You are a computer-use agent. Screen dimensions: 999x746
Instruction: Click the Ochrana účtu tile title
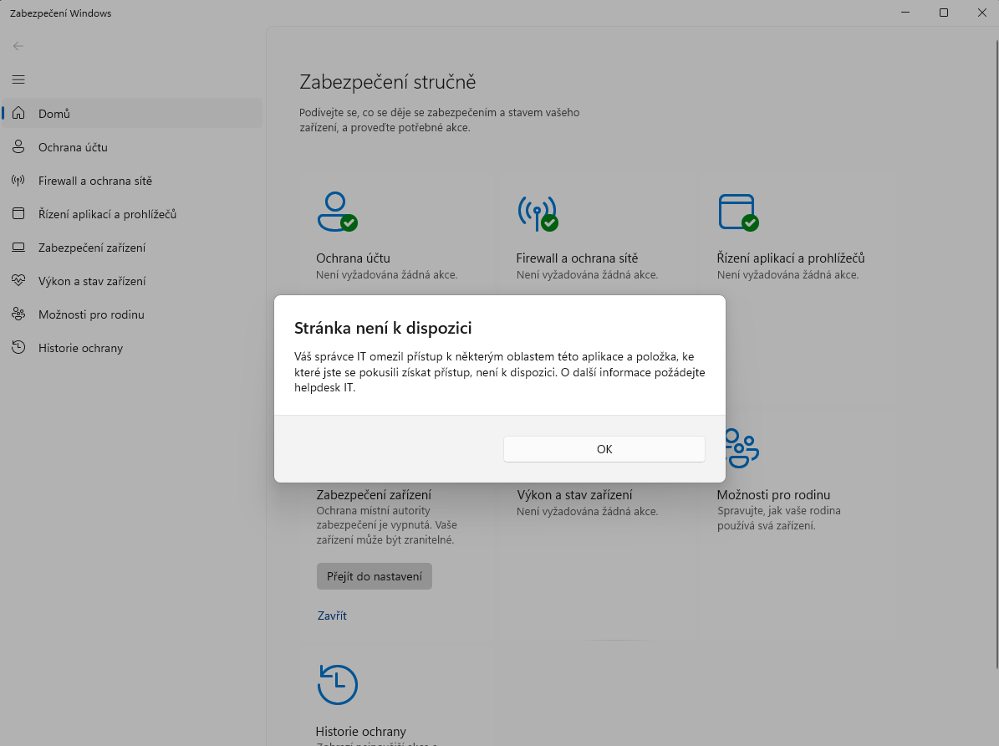[x=353, y=258]
